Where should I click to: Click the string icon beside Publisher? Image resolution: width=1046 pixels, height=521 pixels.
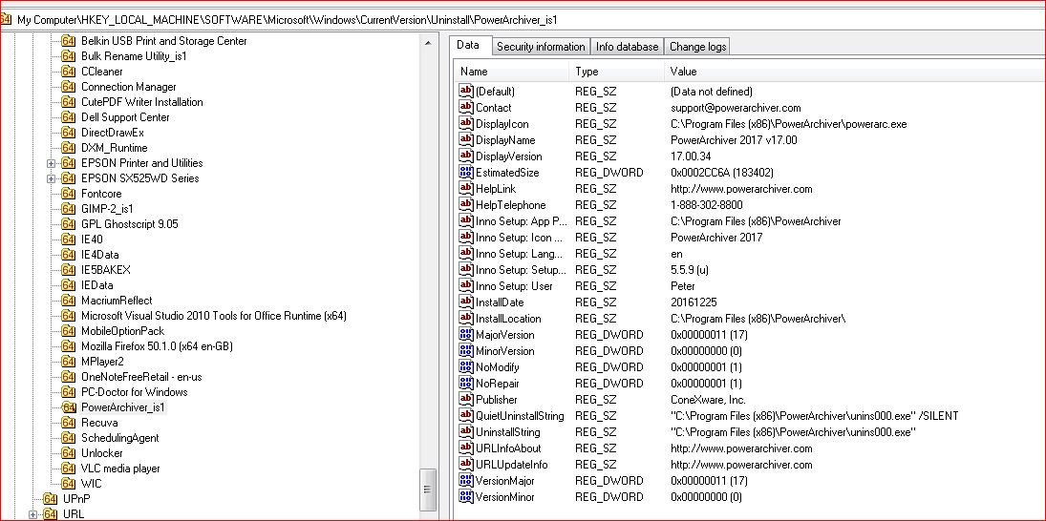(466, 399)
